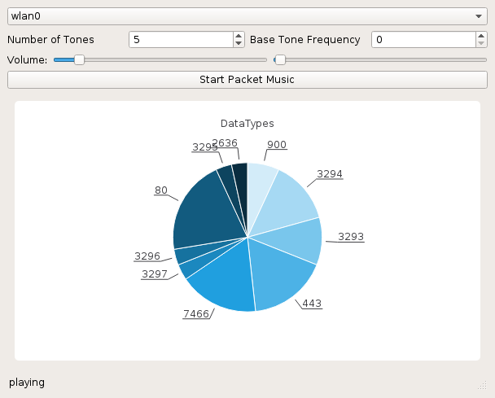This screenshot has height=398, width=495.
Task: Decrease the Base Tone Frequency value
Action: [481, 44]
